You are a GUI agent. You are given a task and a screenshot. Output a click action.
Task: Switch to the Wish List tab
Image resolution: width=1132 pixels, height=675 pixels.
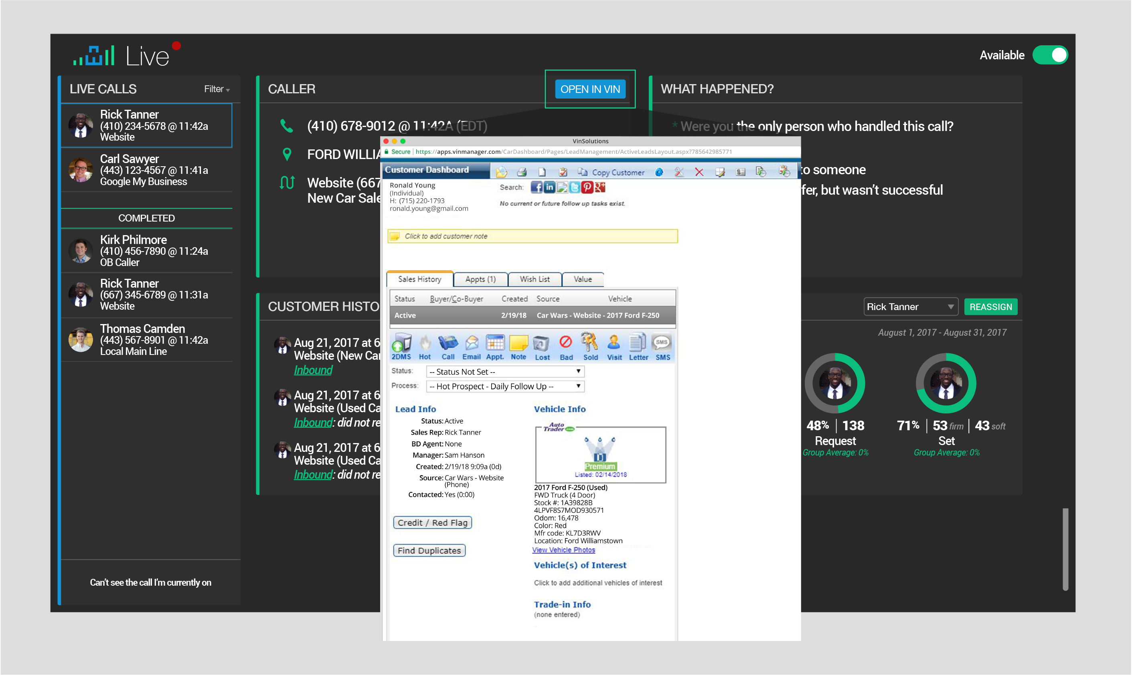(535, 279)
